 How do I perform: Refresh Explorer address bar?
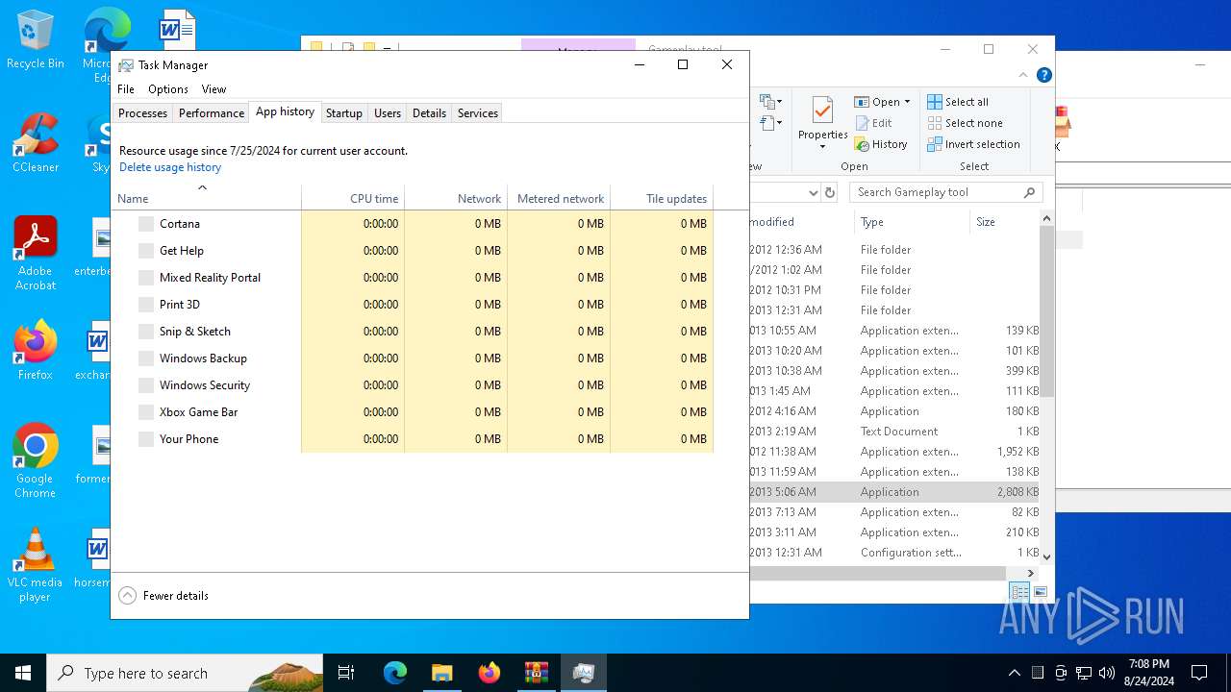pyautogui.click(x=832, y=192)
